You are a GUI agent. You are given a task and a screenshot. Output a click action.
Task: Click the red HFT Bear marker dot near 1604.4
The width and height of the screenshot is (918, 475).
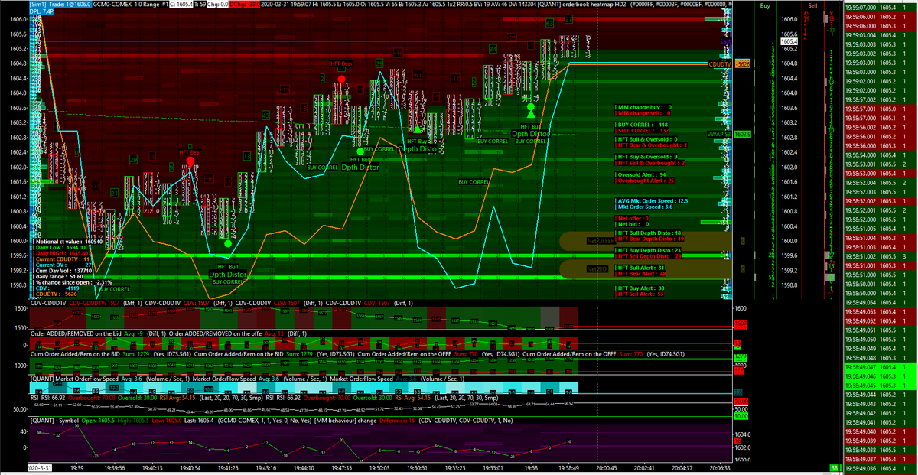click(341, 78)
